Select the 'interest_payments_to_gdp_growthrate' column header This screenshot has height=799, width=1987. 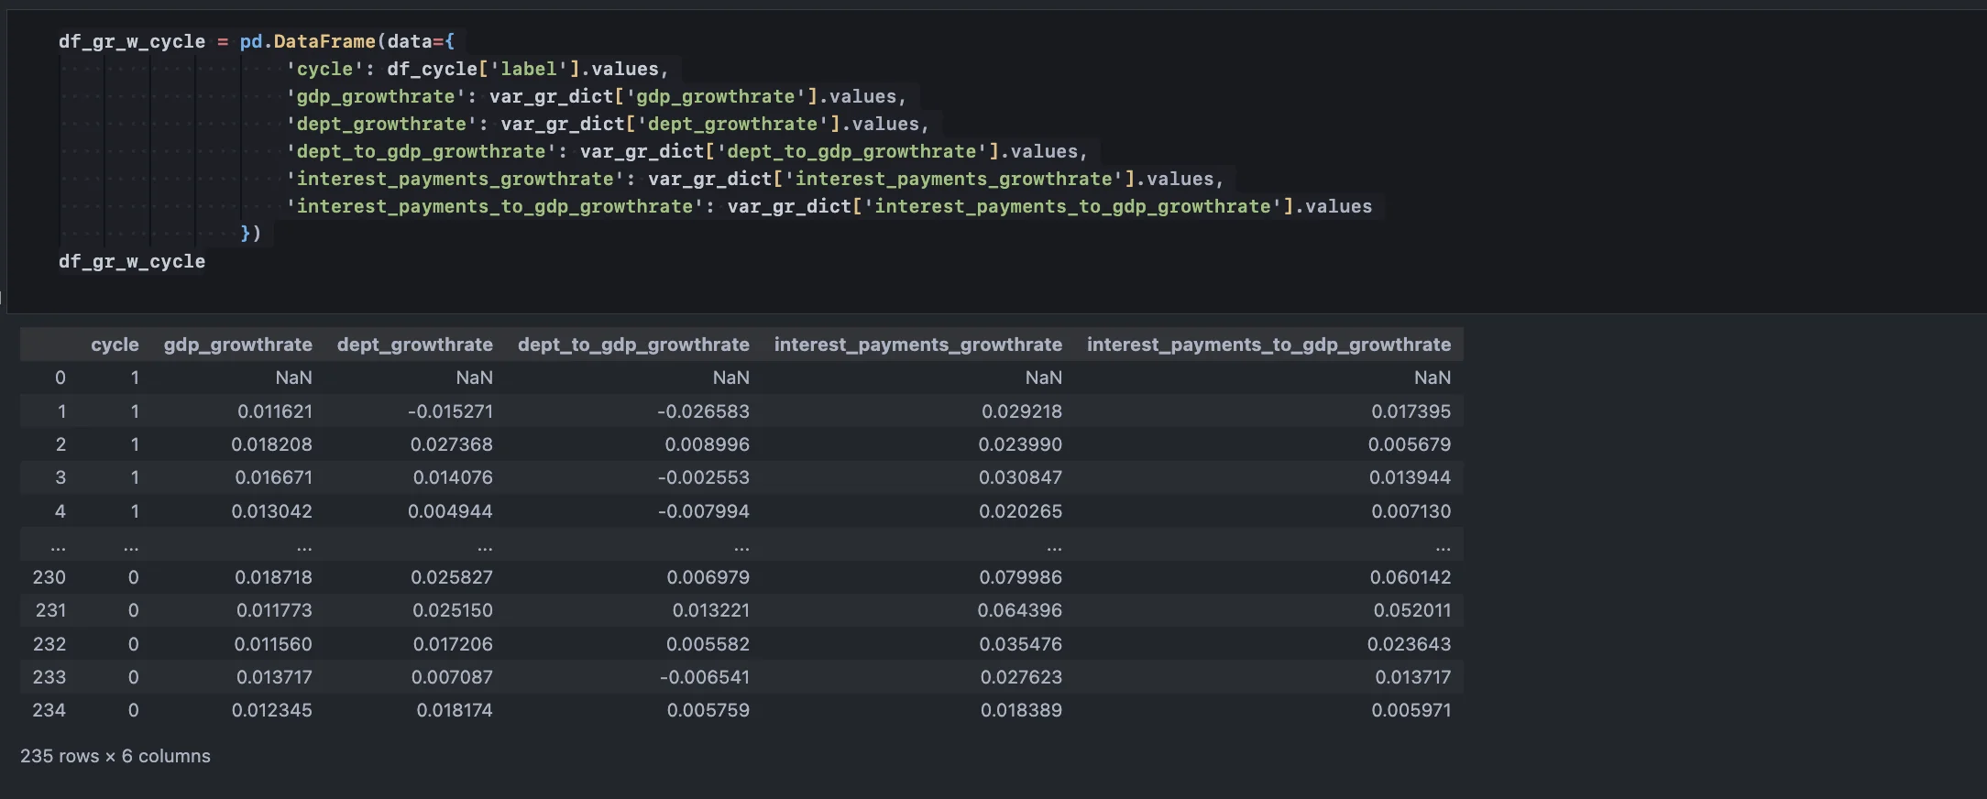[1268, 345]
